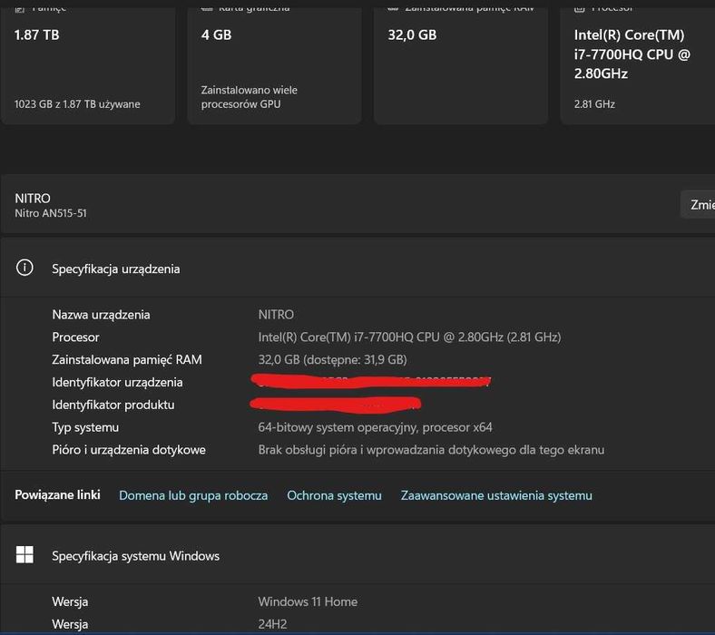Open the Ochrona systemu link
The image size is (715, 635).
(334, 495)
